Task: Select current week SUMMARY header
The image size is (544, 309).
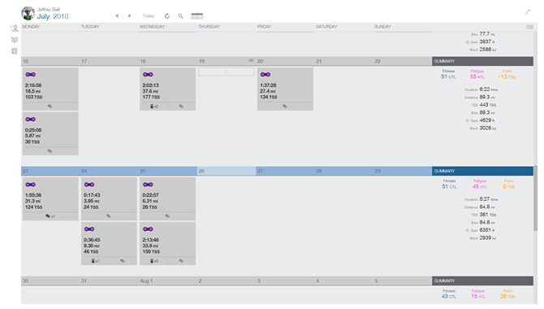Action: point(482,171)
